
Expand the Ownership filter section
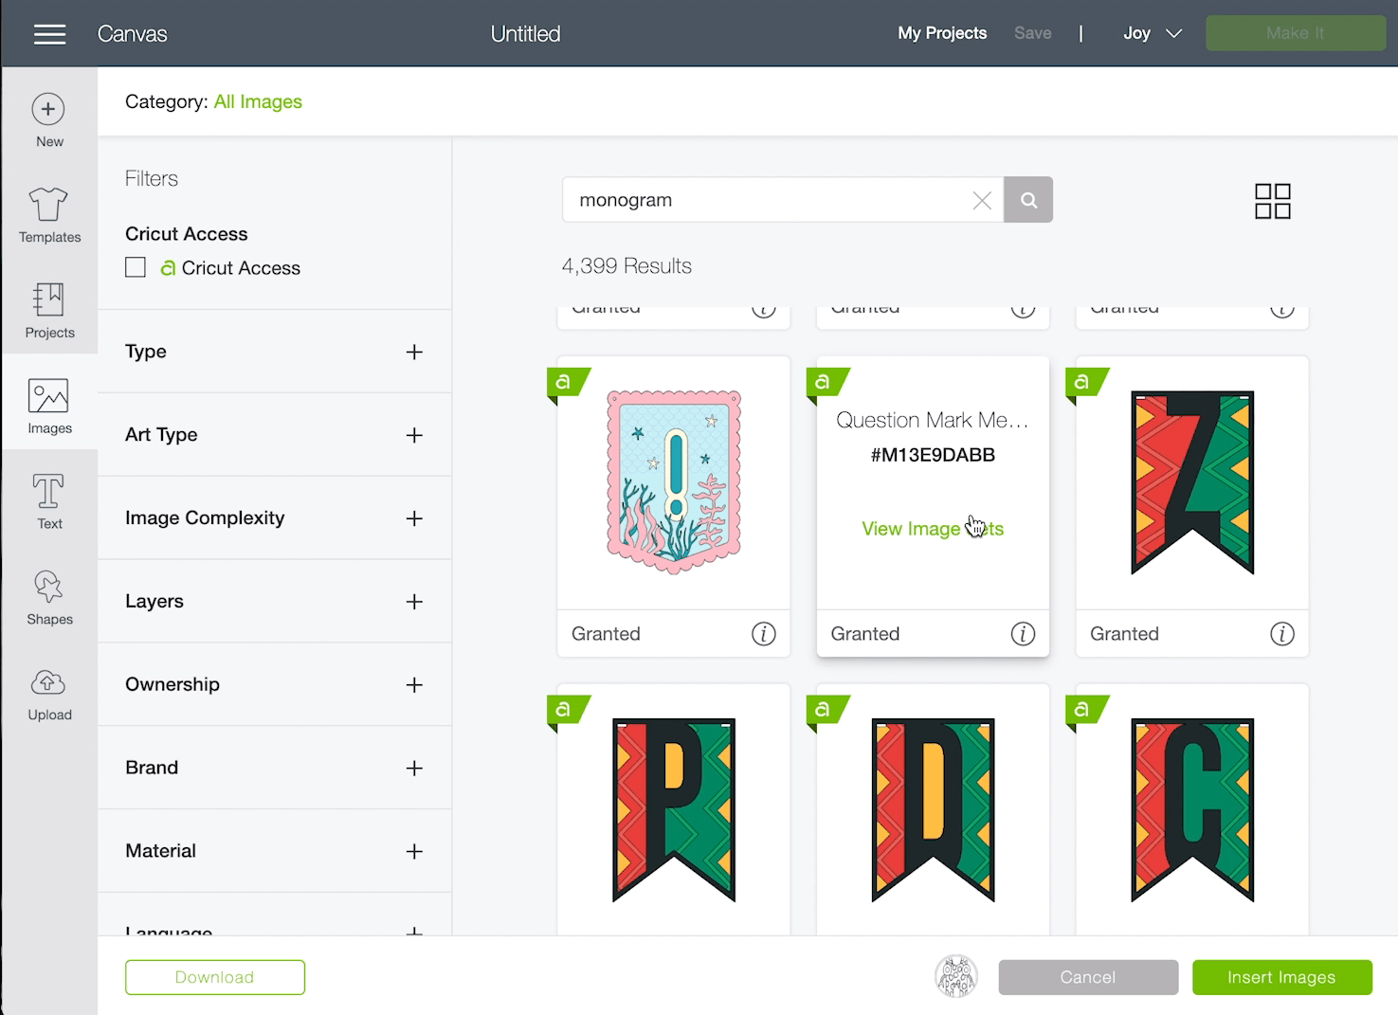click(414, 685)
